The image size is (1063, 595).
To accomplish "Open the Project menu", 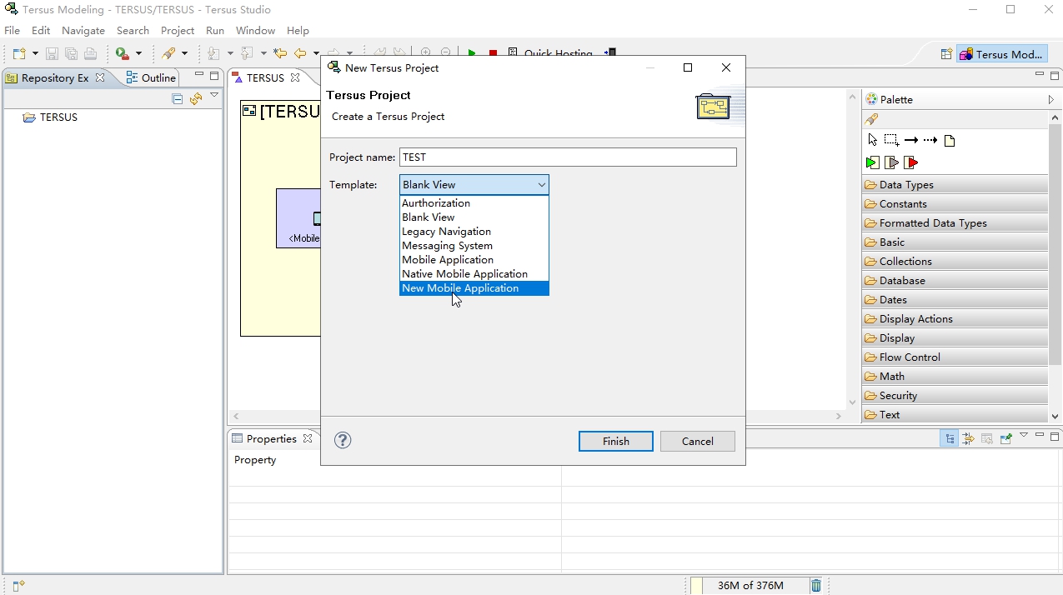I will [178, 30].
